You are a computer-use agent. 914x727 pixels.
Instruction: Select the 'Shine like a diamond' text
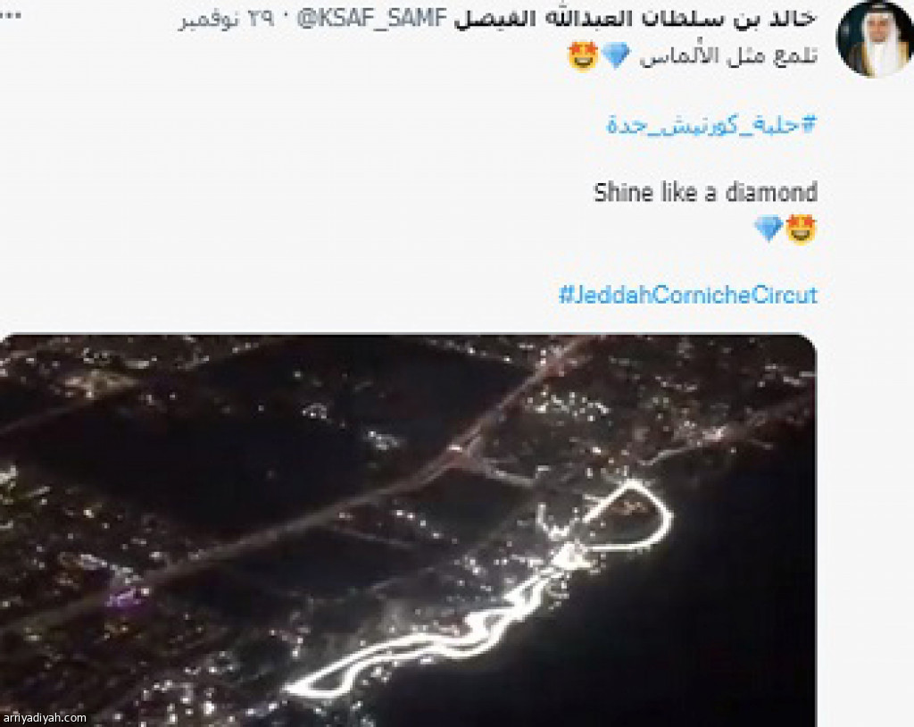705,193
